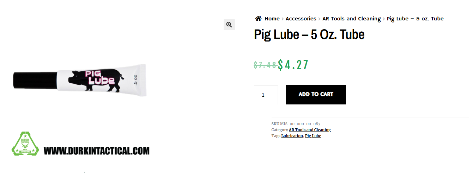Open AR Tools and Cleaning in the breadcrumb
473x173 pixels.
[x=351, y=19]
